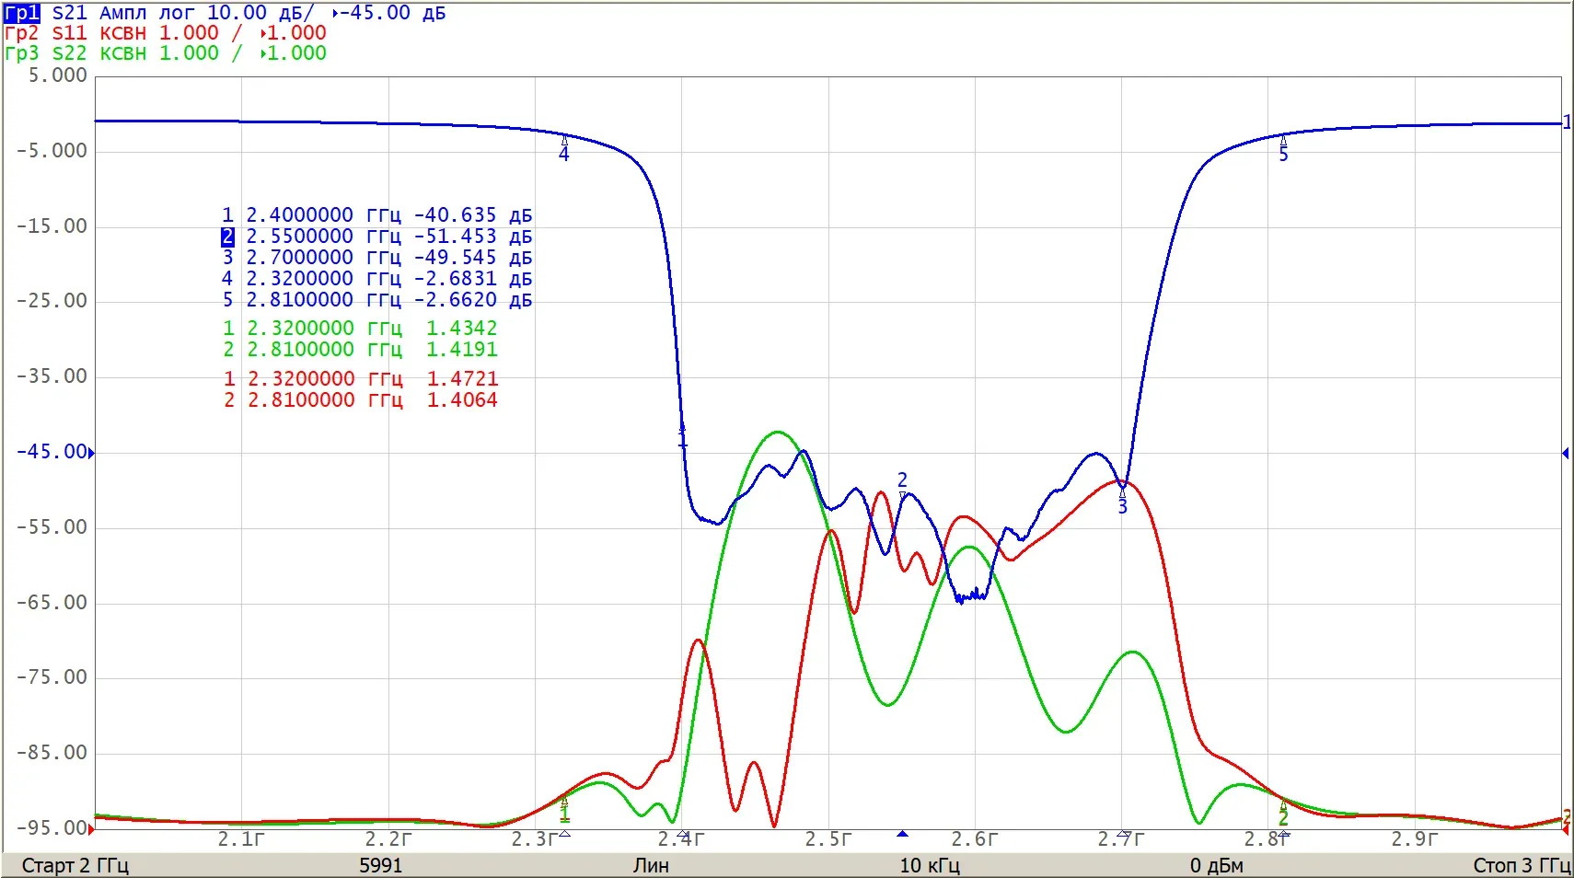The height and width of the screenshot is (878, 1574).
Task: Select active marker 2 row in table
Action: pos(377,237)
